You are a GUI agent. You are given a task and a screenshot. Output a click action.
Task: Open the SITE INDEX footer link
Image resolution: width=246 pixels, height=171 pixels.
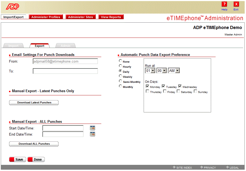(x=184, y=168)
